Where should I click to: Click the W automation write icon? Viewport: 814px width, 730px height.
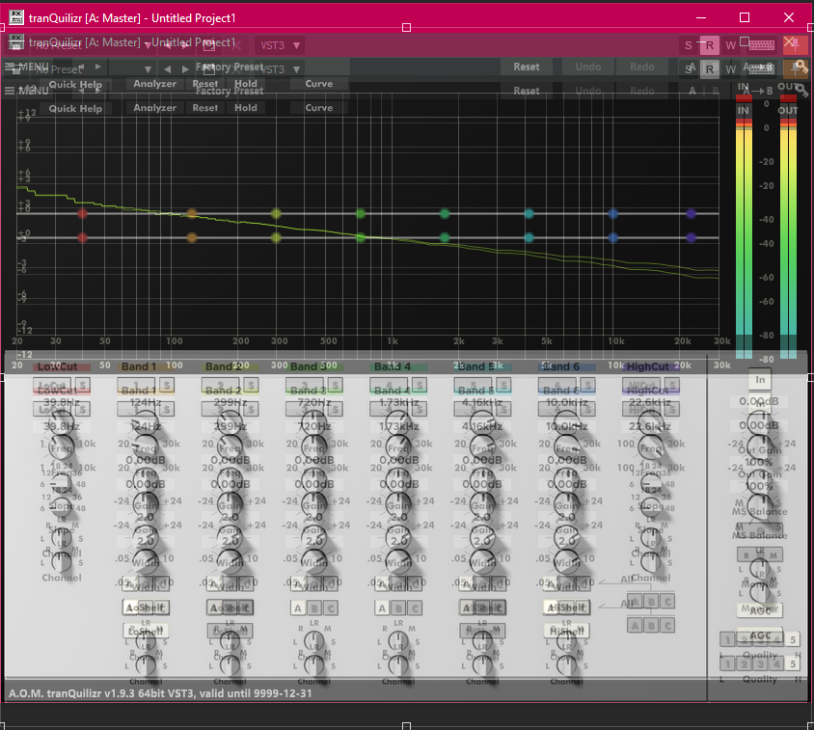click(x=730, y=45)
